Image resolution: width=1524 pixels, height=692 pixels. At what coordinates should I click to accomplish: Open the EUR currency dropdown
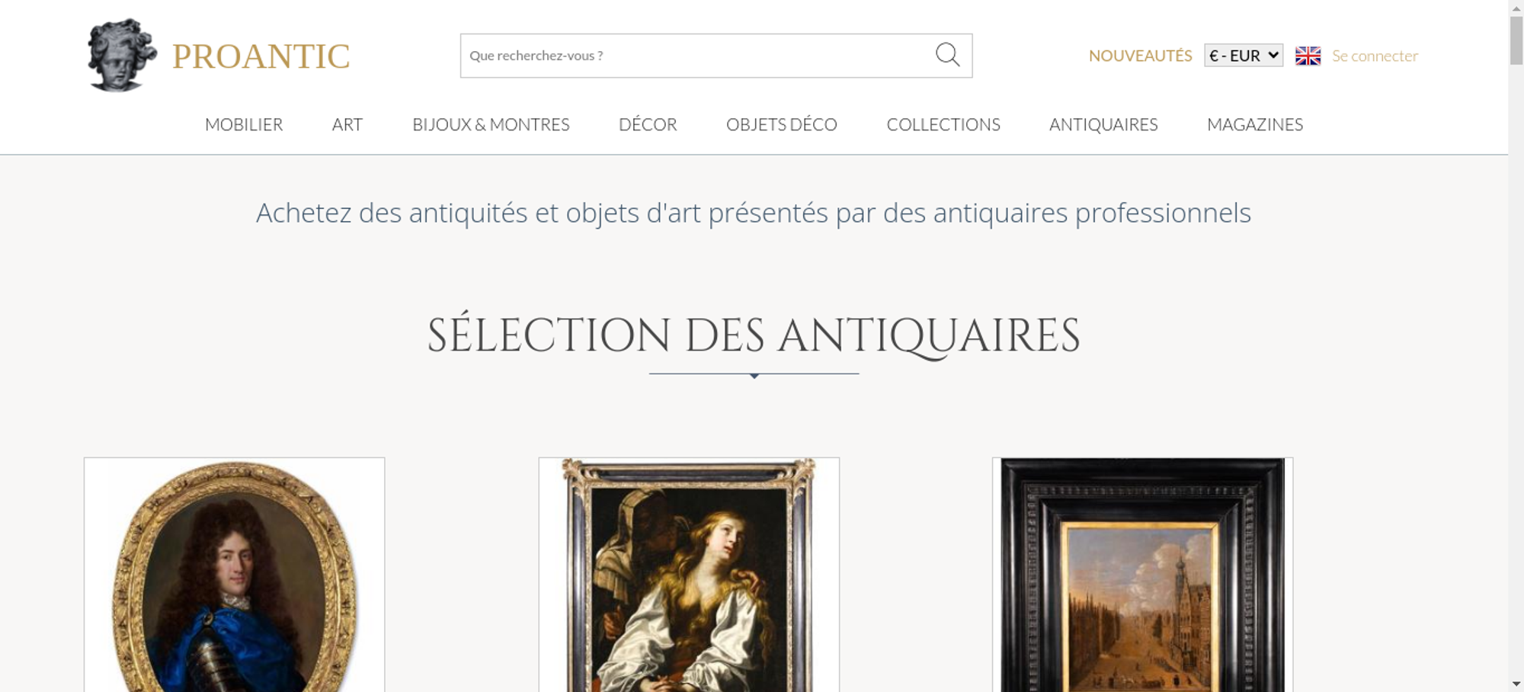(x=1244, y=56)
